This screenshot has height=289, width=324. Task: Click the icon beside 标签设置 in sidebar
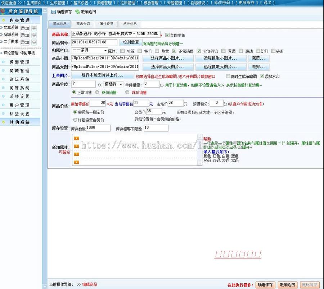tap(3, 113)
